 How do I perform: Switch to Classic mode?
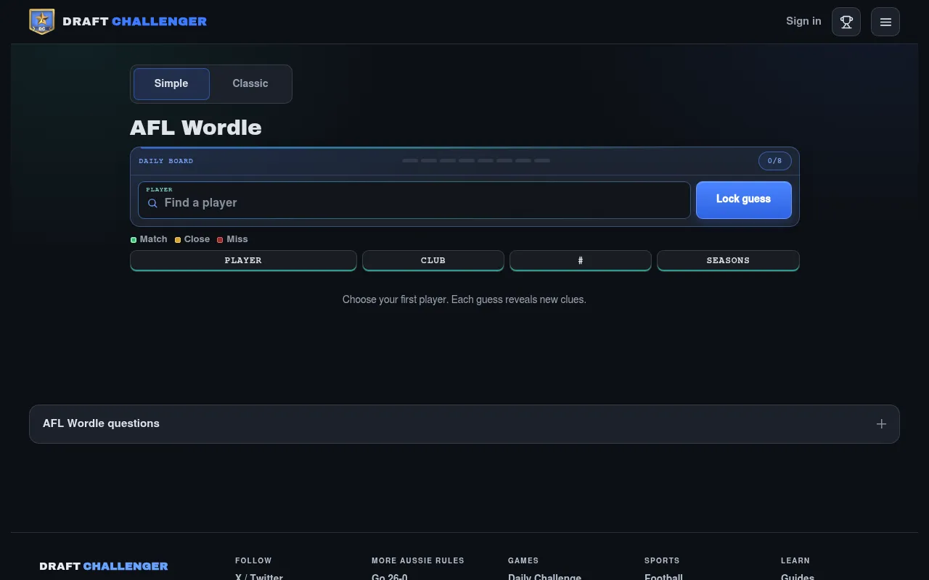[x=250, y=84]
